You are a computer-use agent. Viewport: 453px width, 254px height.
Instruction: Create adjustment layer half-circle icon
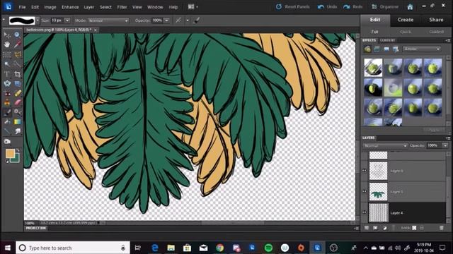(384, 228)
